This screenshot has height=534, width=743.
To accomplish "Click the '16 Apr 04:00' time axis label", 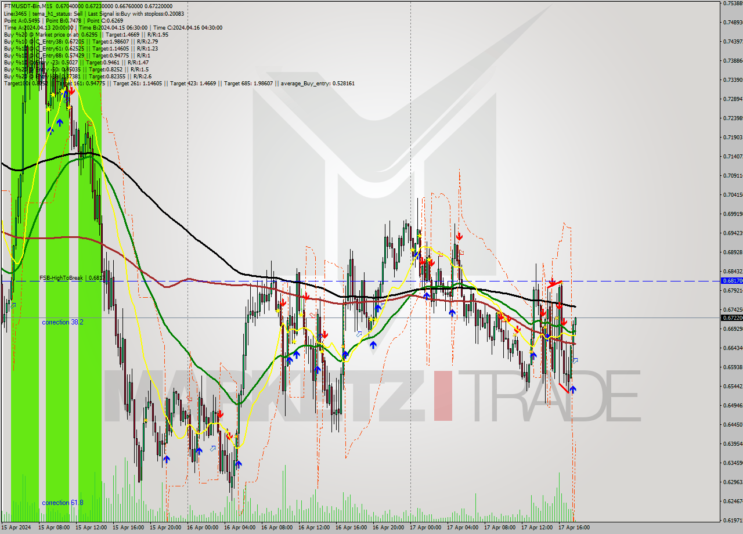I will click(240, 528).
